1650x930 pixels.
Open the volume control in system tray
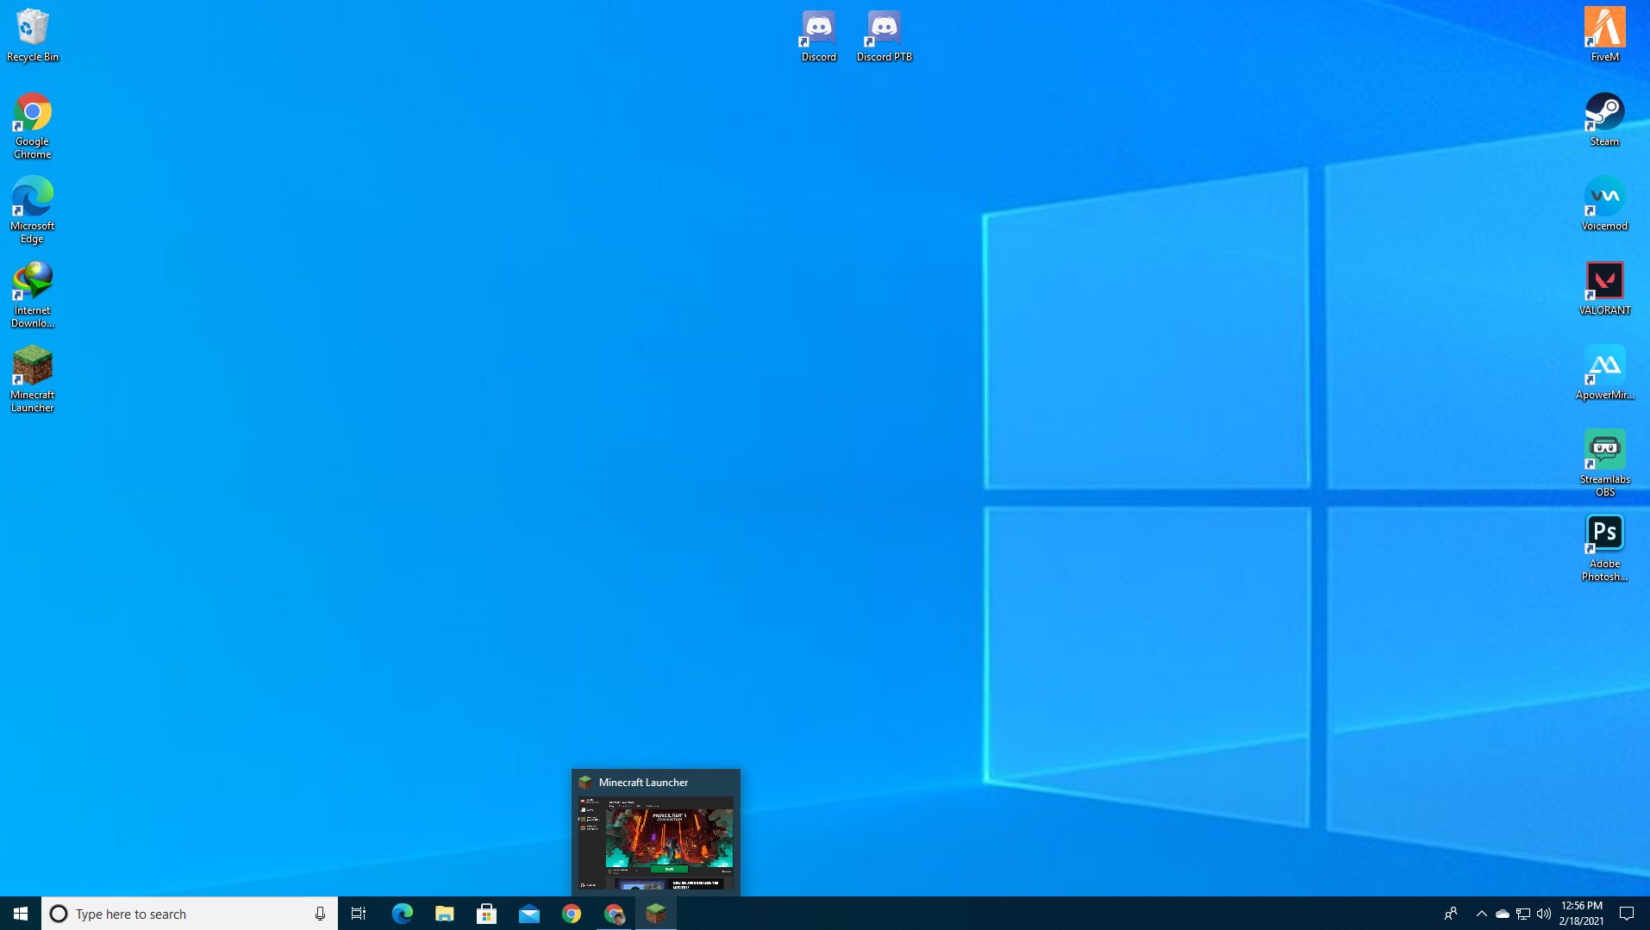1543,914
